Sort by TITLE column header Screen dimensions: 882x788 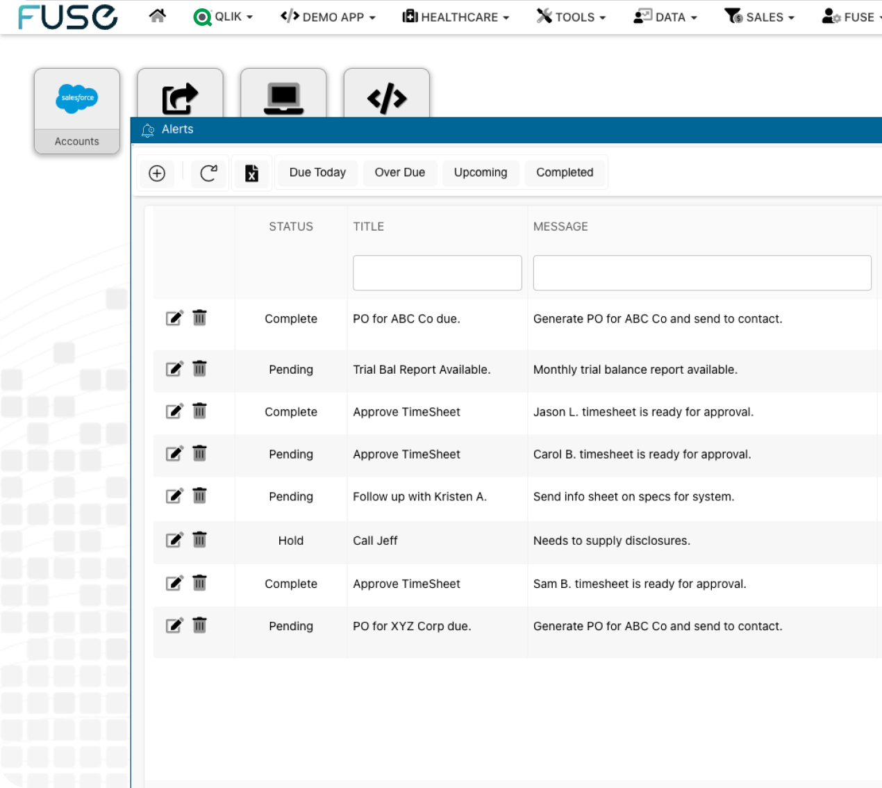pyautogui.click(x=368, y=227)
